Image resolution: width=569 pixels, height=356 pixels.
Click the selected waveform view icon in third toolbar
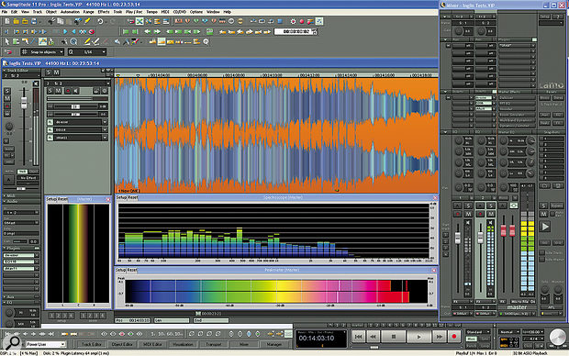coord(162,41)
